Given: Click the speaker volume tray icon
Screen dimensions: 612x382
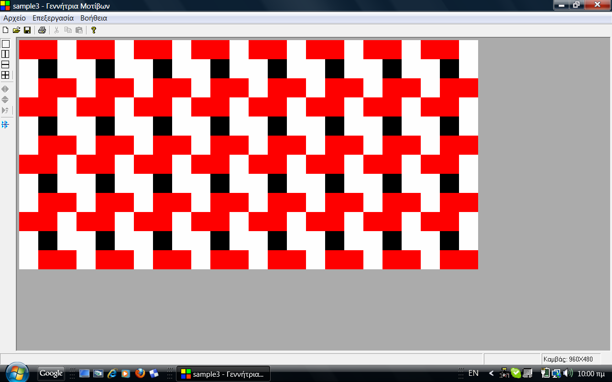Looking at the screenshot, I should (x=568, y=373).
